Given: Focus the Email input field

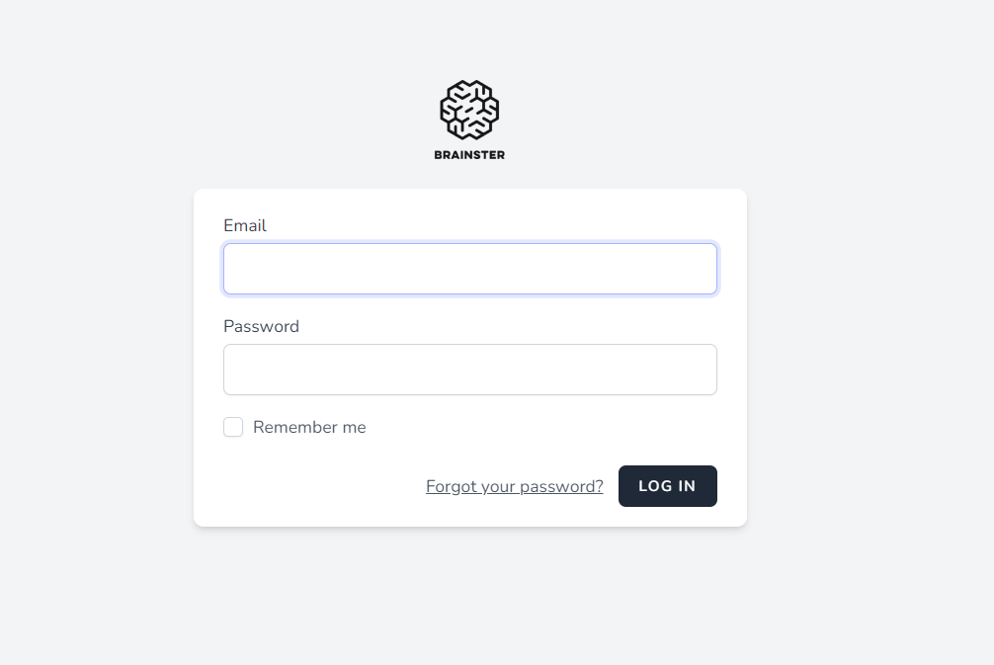Looking at the screenshot, I should point(469,269).
